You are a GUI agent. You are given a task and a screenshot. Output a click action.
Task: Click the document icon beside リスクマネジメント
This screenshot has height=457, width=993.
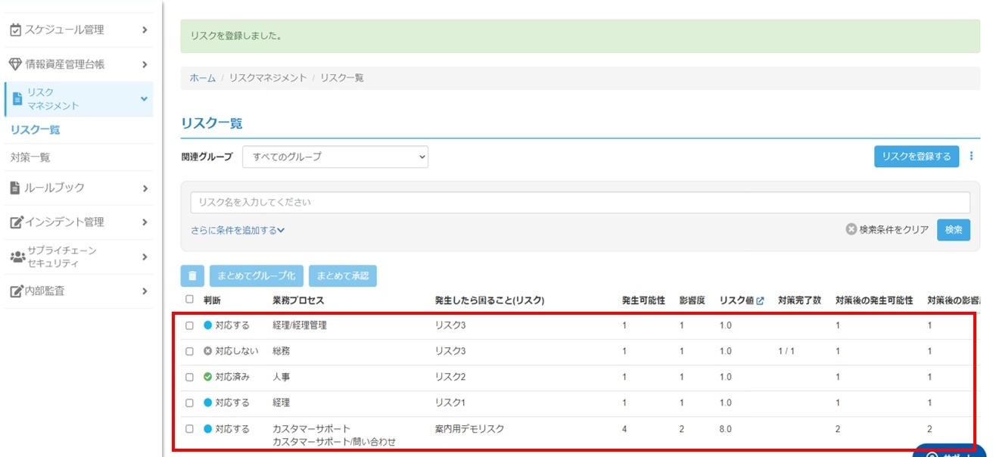pyautogui.click(x=17, y=99)
